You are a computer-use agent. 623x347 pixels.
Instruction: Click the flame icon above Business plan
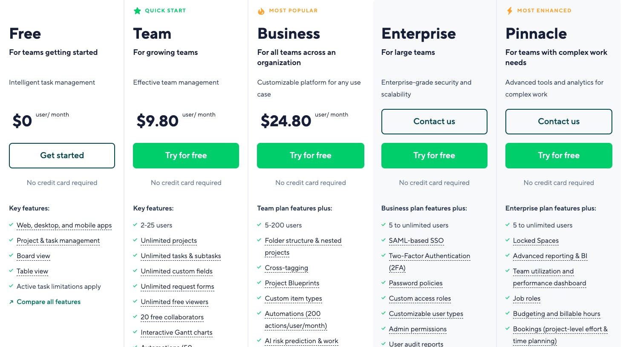pos(261,11)
